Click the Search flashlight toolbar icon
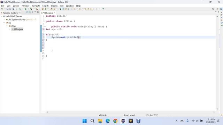This screenshot has width=223, height=125. click(54, 9)
